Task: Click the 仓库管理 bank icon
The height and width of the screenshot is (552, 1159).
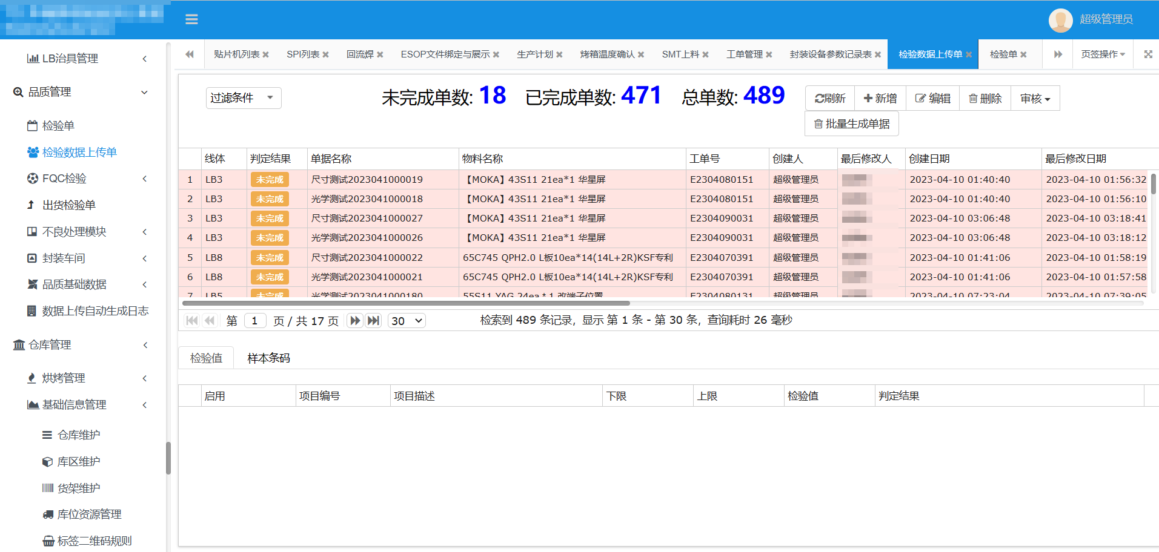Action: pos(18,345)
